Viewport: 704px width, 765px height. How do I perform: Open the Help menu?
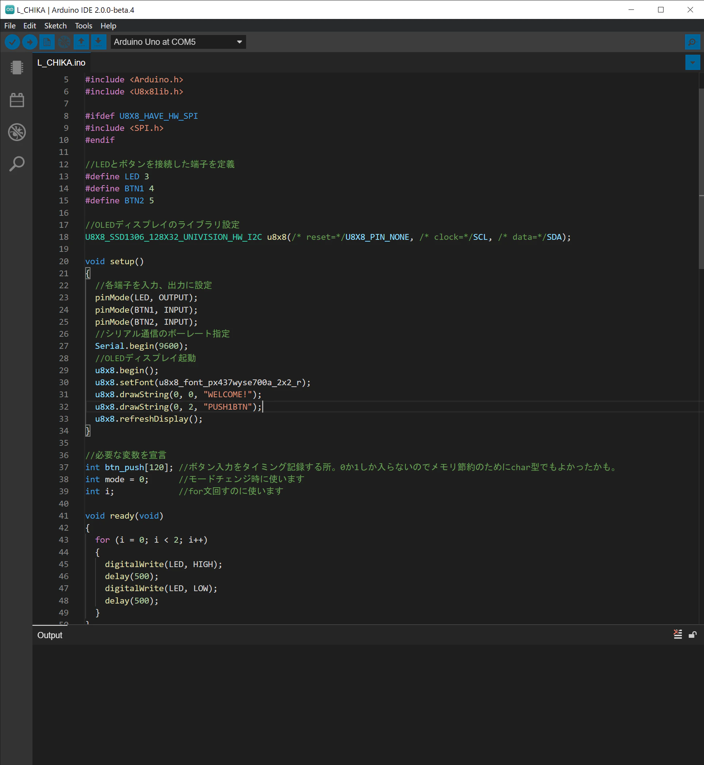(108, 26)
